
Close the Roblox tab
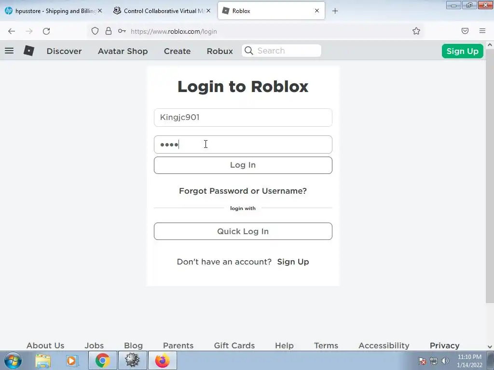(317, 11)
